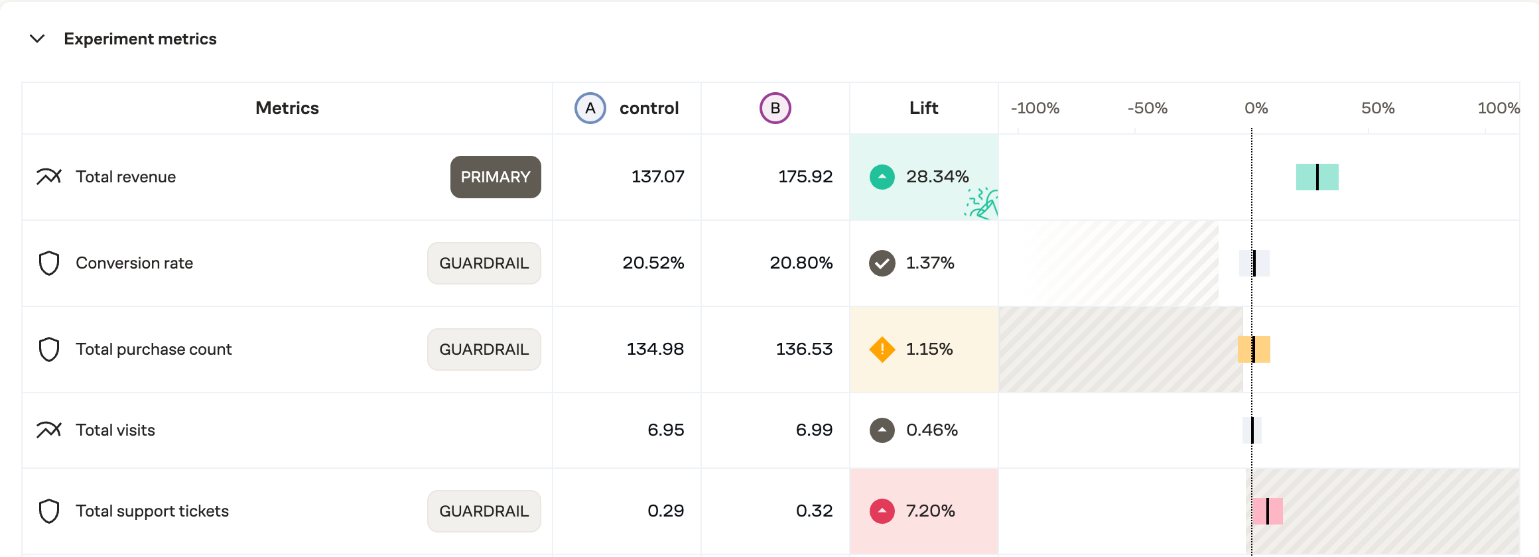Click the green up-arrow lift indicator for Total revenue

click(x=881, y=176)
